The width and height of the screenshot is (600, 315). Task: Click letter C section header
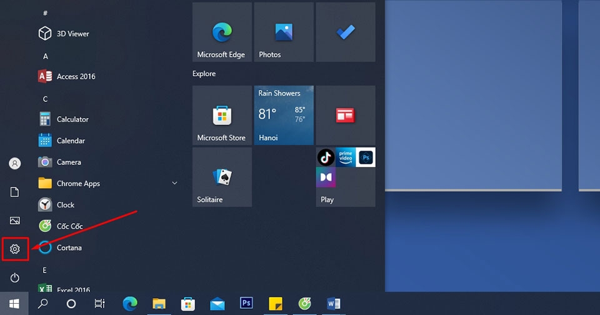pyautogui.click(x=45, y=99)
